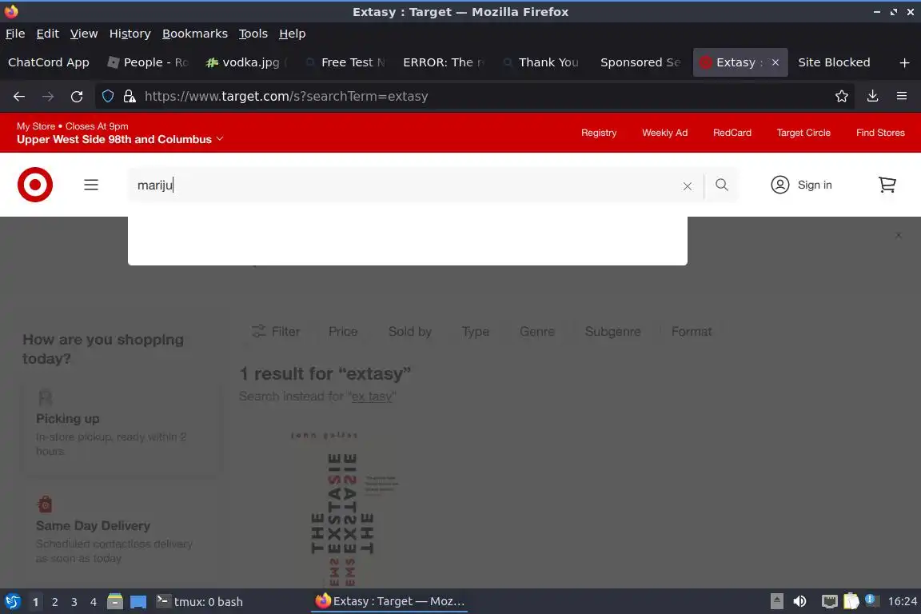Open the Firefox application menu
The height and width of the screenshot is (614, 921).
[902, 97]
